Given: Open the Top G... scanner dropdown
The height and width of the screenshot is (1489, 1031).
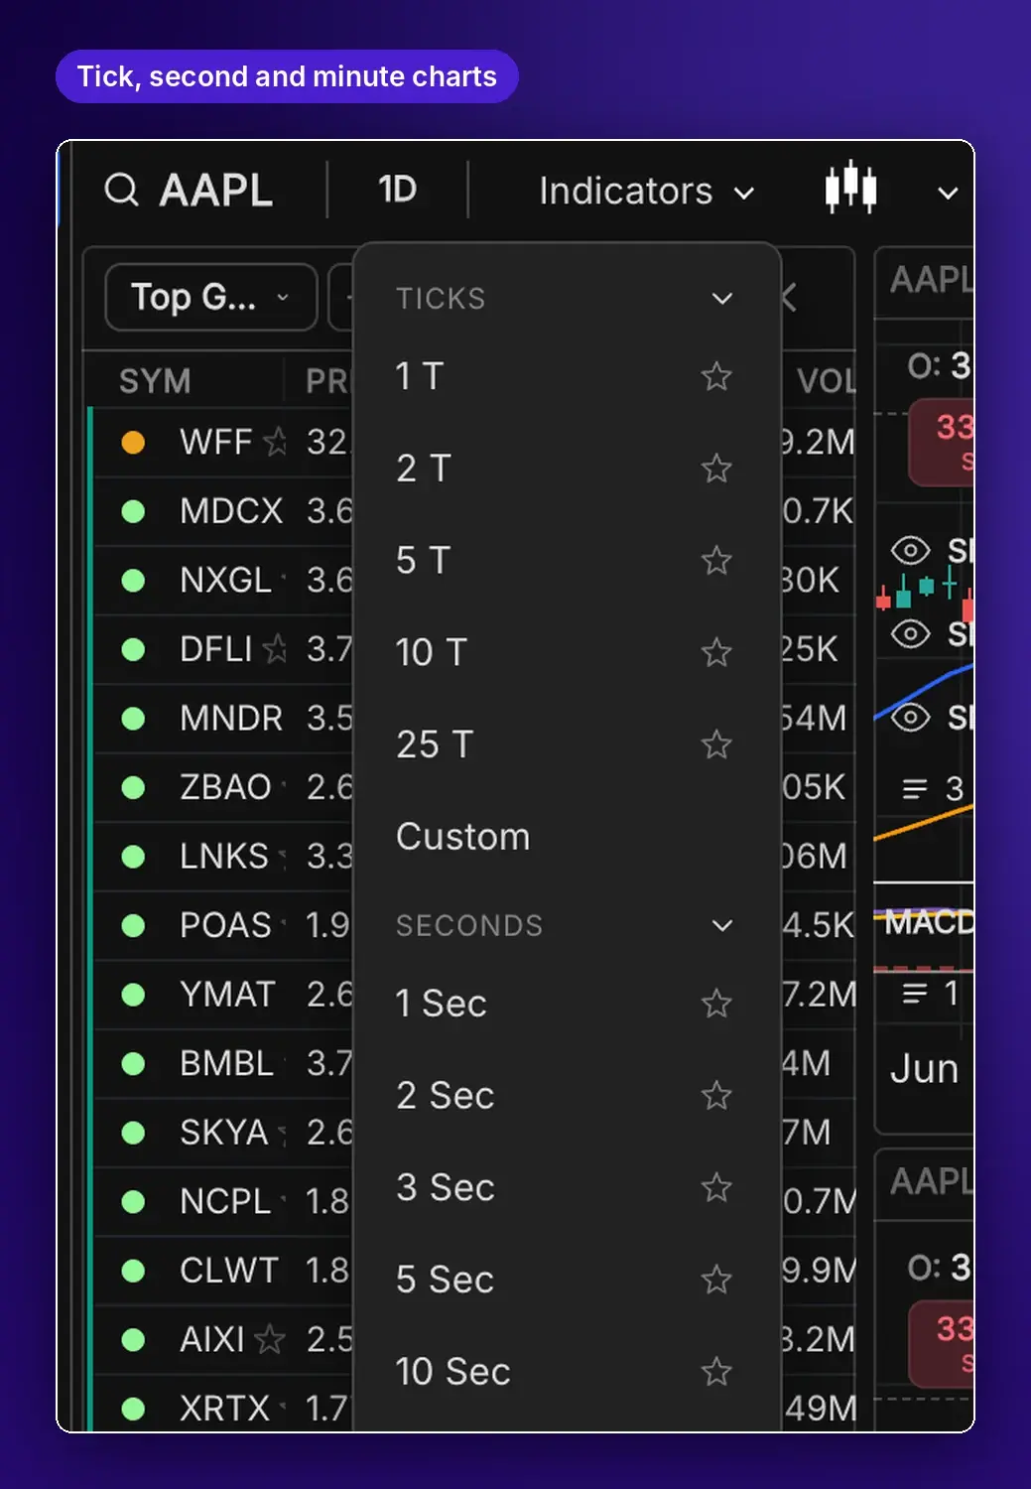Looking at the screenshot, I should coord(210,297).
